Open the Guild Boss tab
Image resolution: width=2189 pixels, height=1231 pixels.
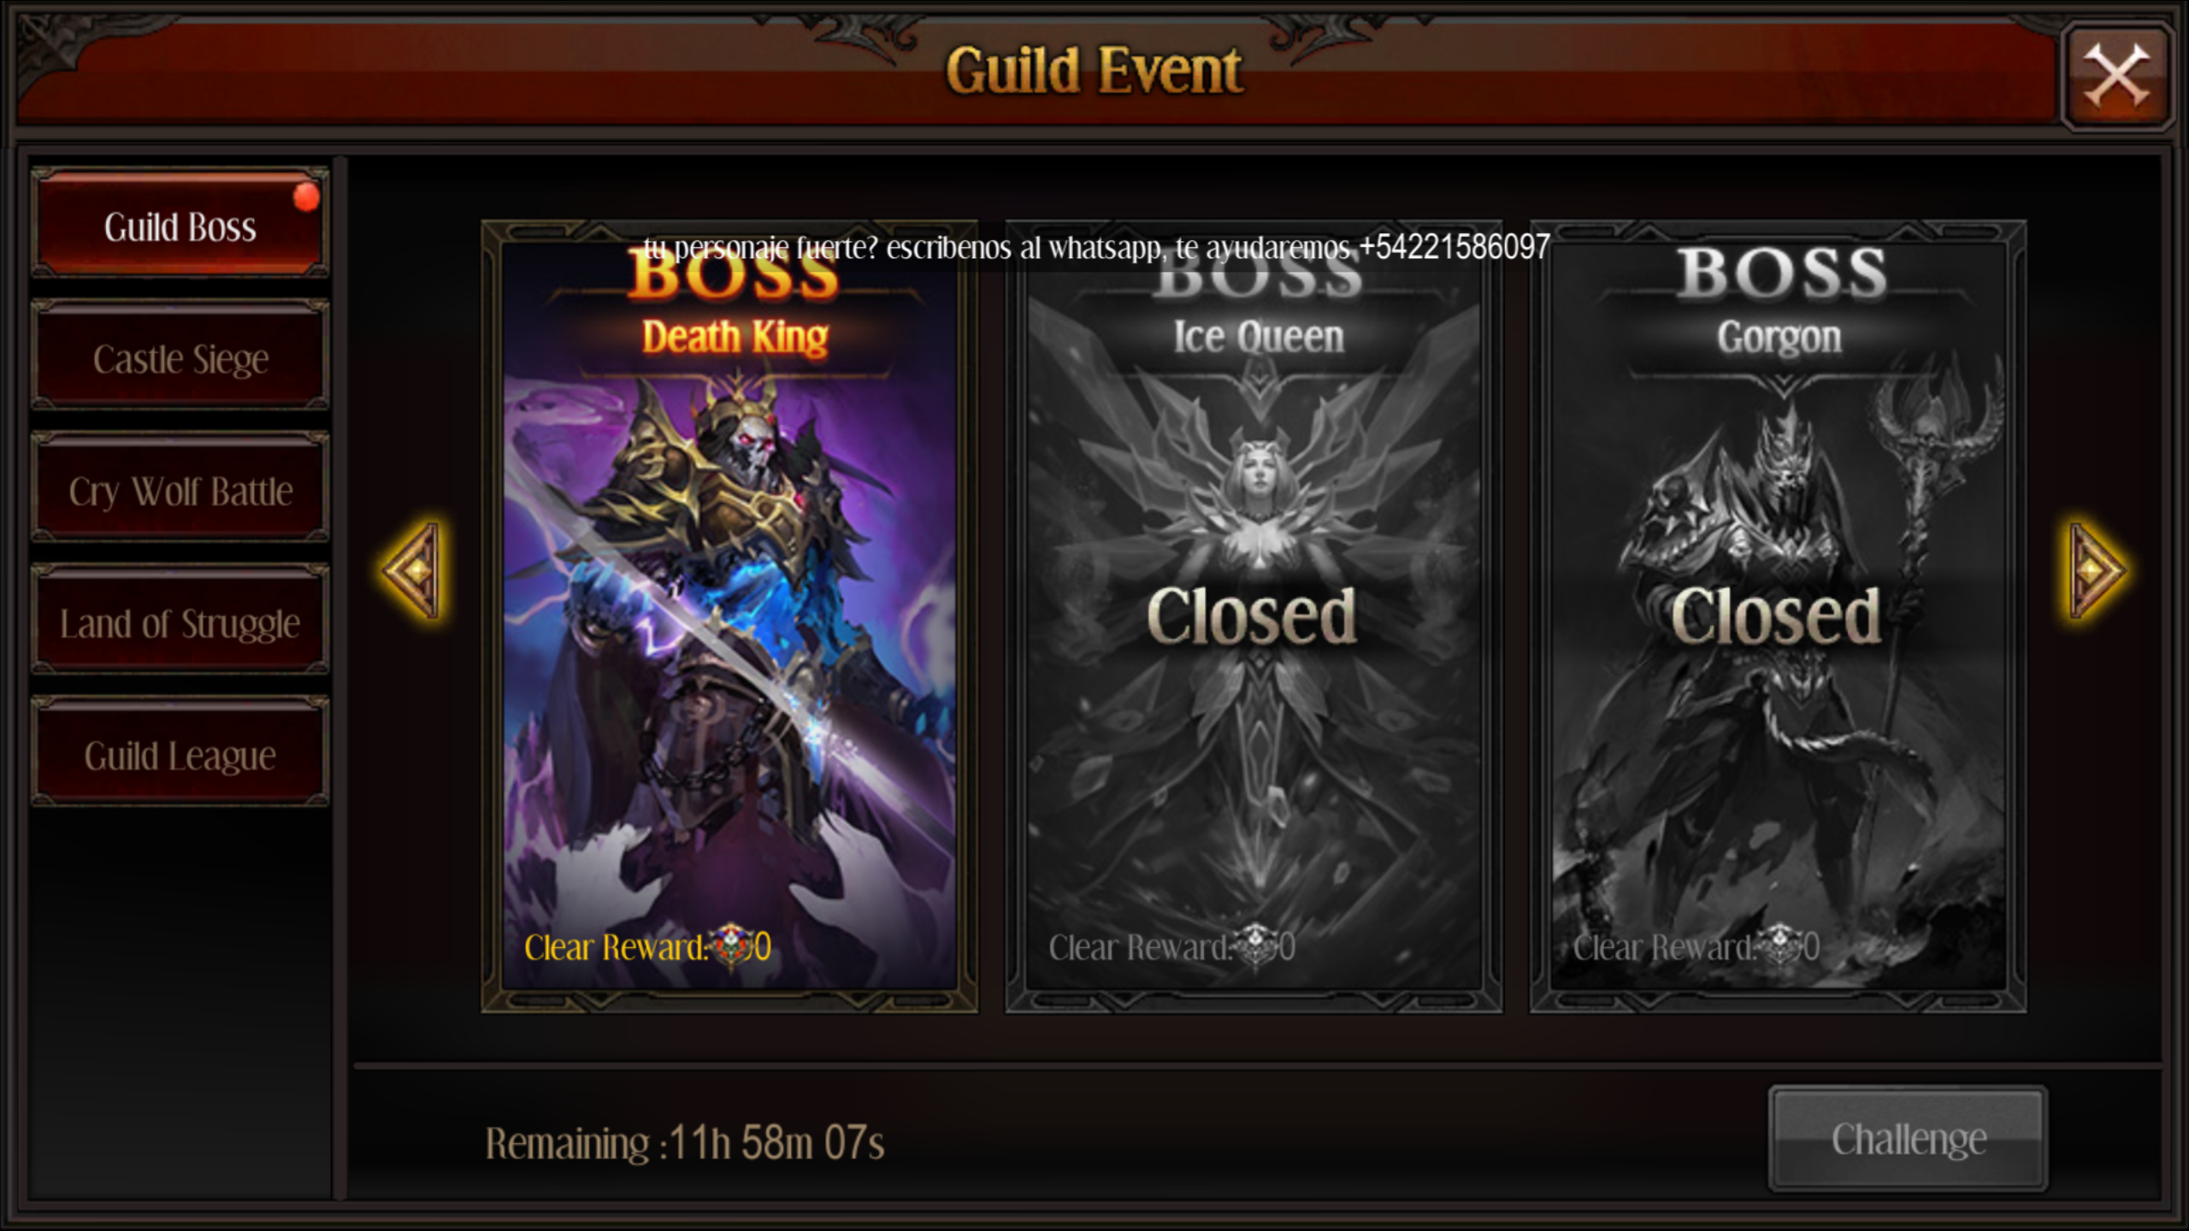point(180,224)
